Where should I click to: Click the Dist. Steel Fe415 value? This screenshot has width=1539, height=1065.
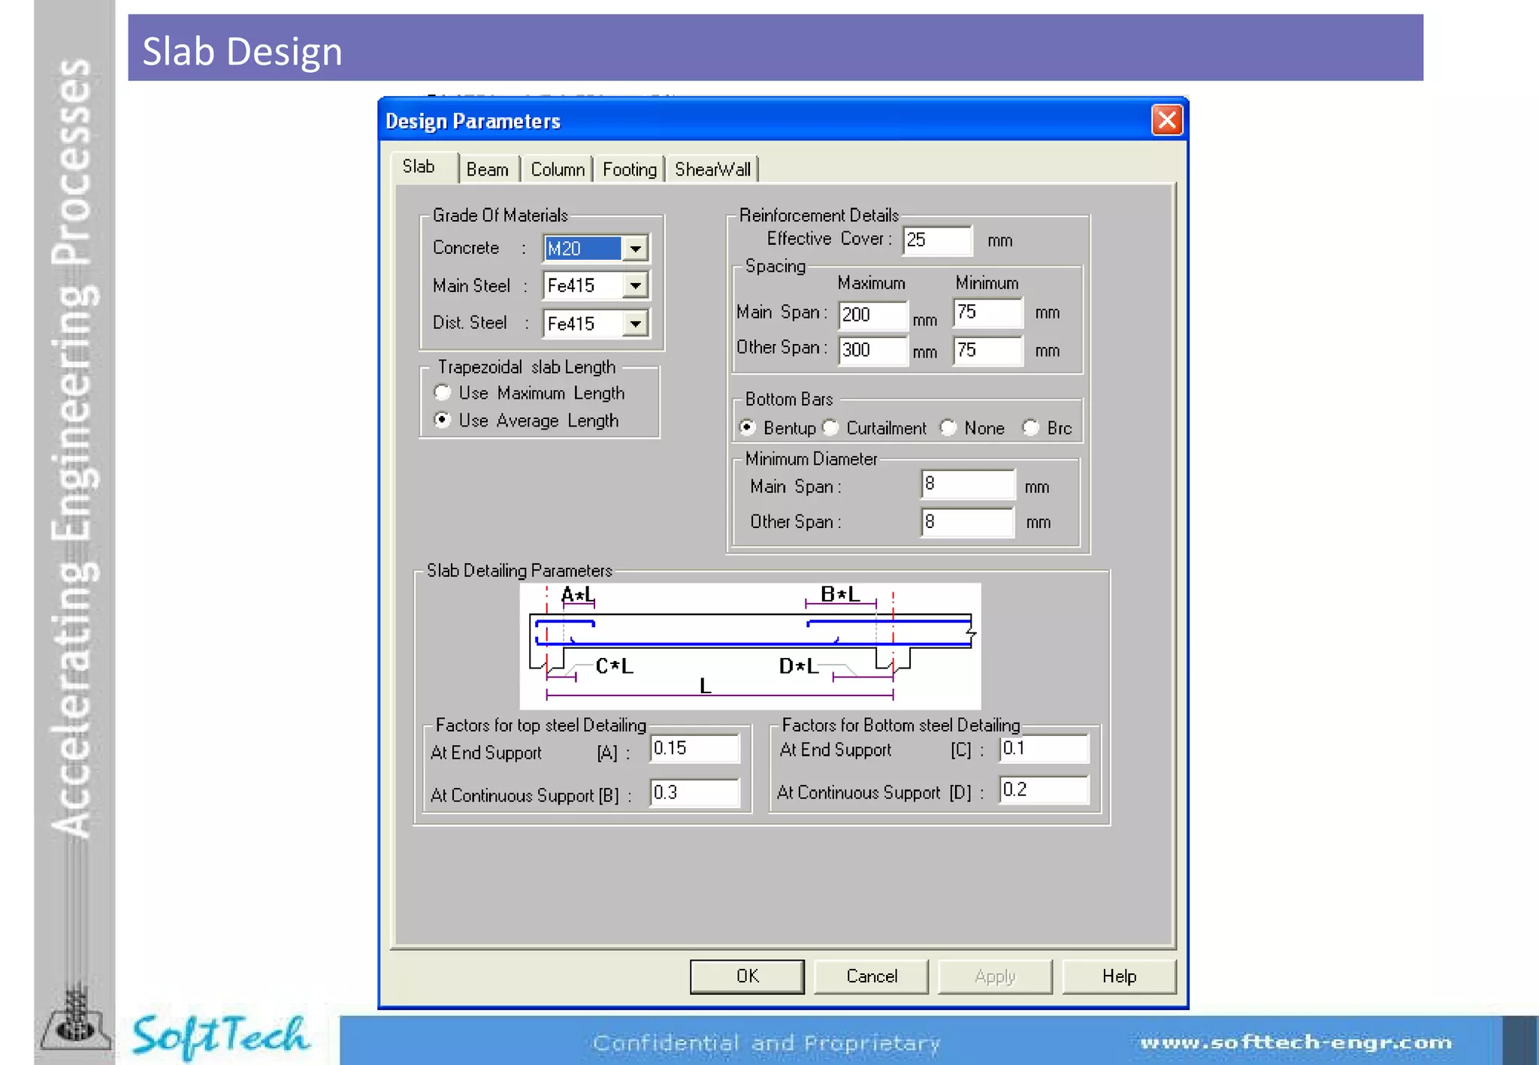(x=583, y=324)
